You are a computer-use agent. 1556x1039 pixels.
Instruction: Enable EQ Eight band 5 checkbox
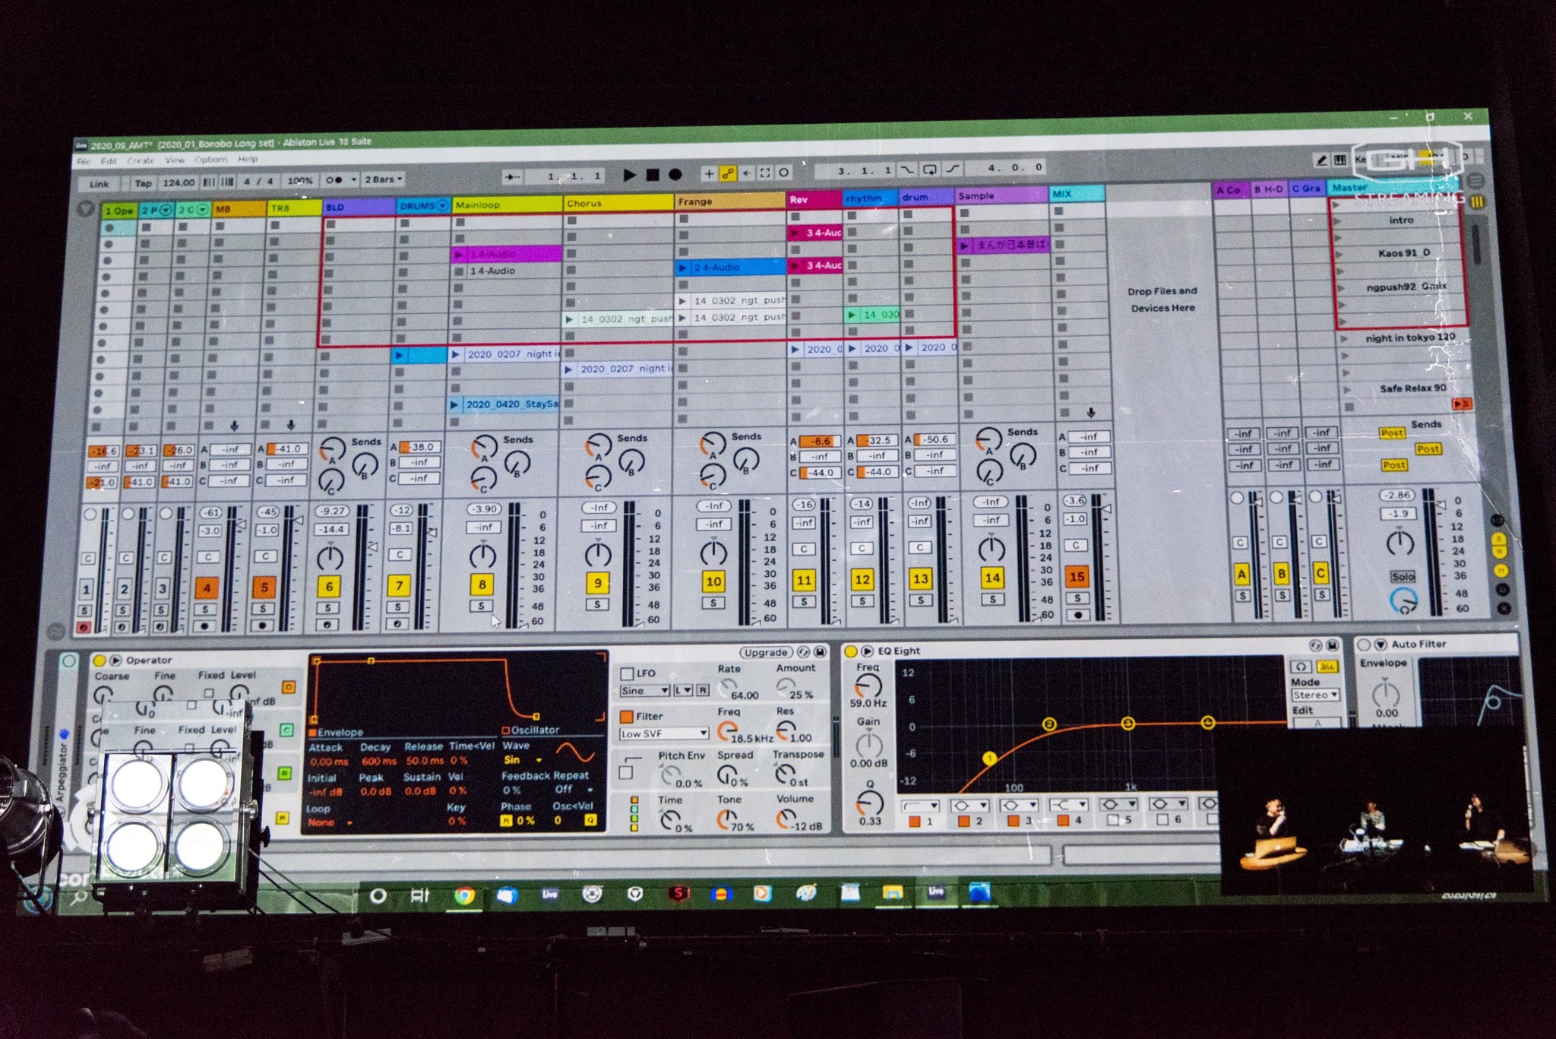[1113, 820]
